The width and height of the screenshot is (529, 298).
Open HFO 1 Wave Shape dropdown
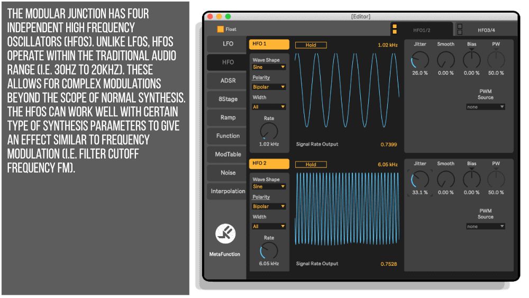269,67
